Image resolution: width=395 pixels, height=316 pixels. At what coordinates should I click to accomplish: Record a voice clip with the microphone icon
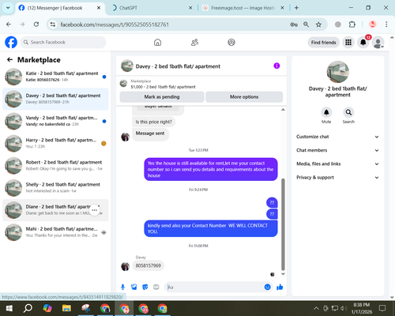coord(122,287)
